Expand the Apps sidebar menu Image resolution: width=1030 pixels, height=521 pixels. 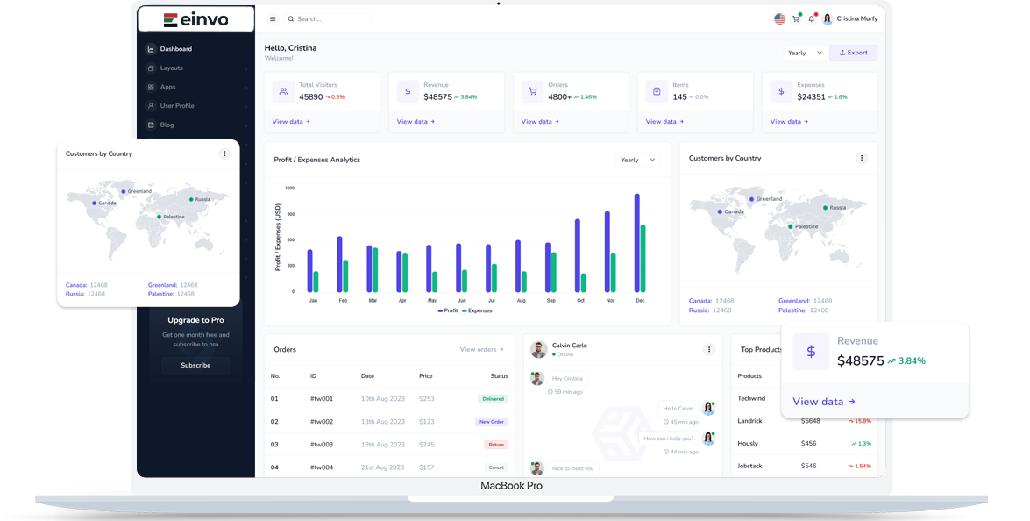coord(167,87)
